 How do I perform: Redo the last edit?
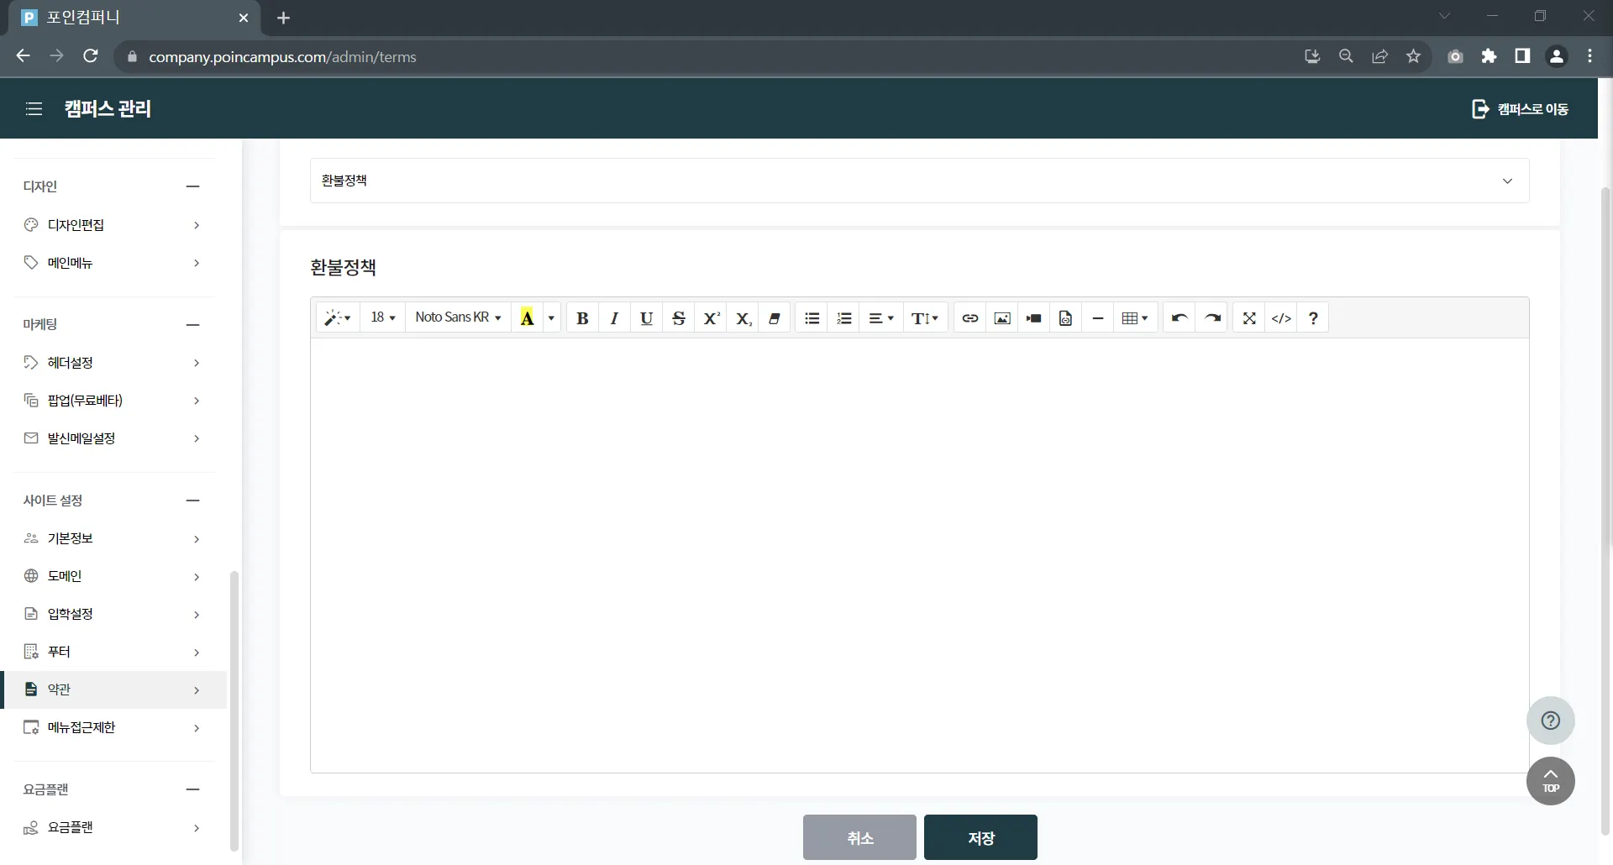(x=1212, y=318)
